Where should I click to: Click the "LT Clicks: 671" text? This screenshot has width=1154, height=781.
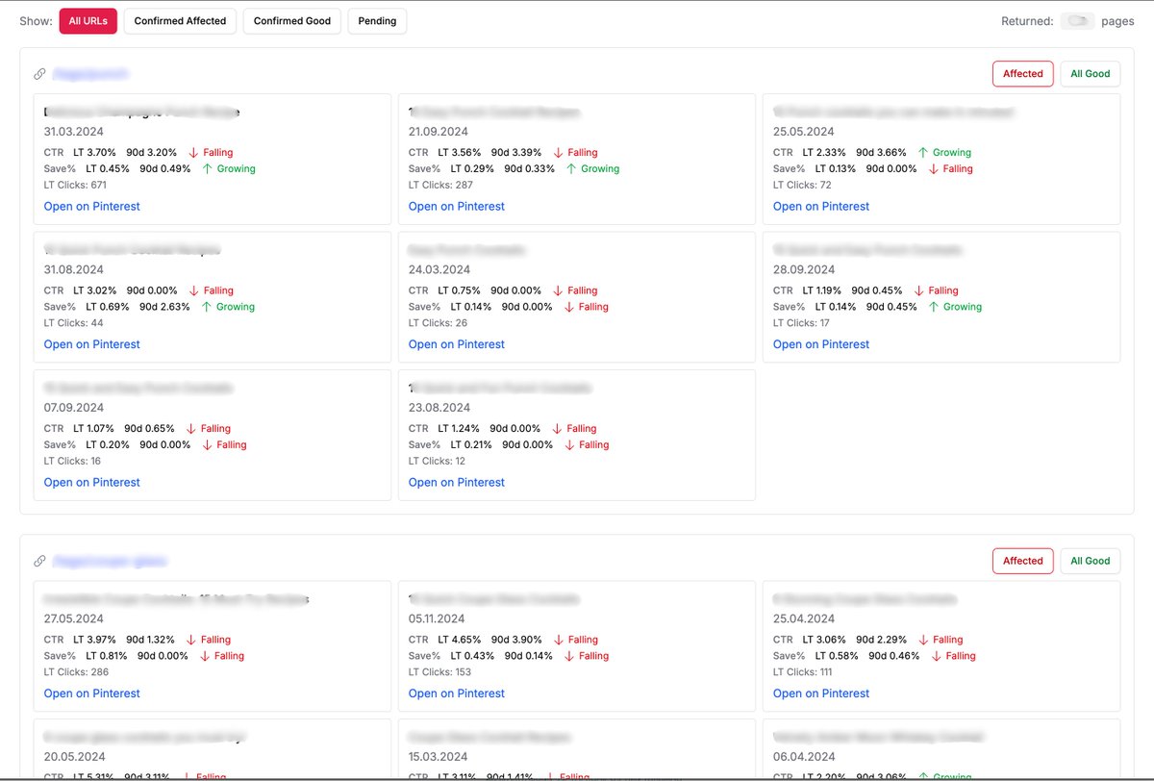75,185
